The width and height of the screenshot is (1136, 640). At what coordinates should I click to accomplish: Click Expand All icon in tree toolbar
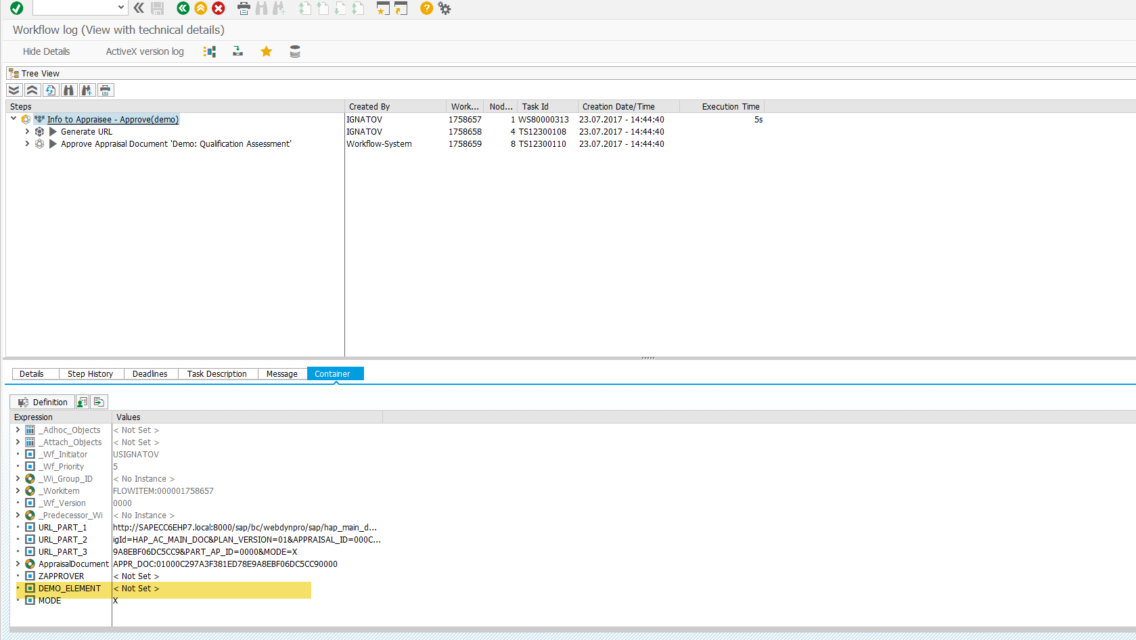tap(14, 90)
